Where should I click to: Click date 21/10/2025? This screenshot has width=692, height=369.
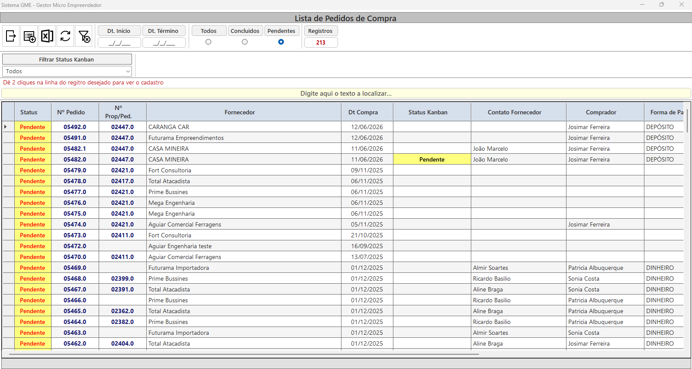[367, 235]
